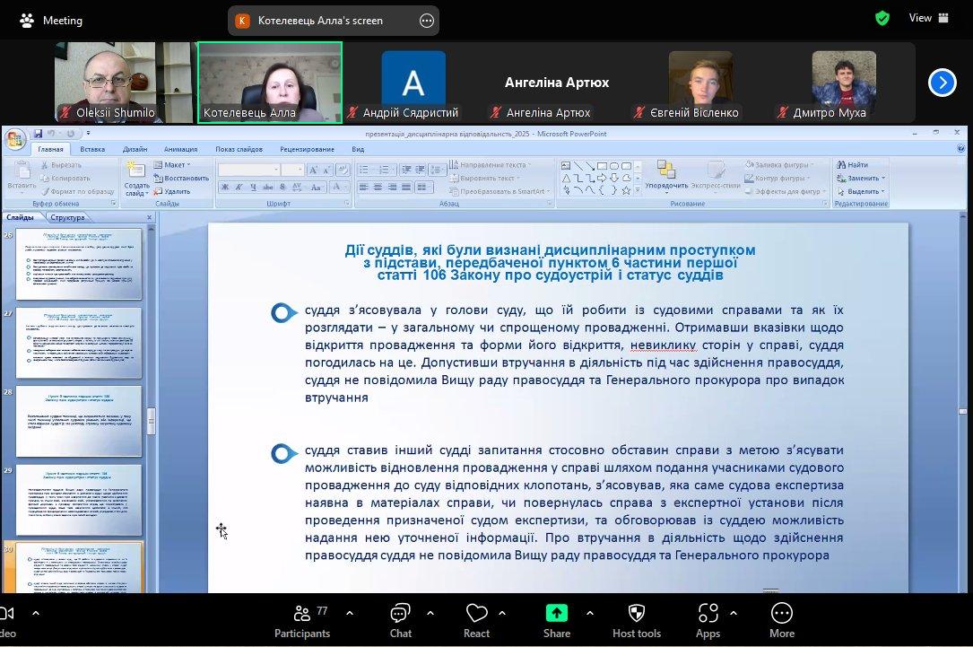Click the Grow Font icon

click(x=313, y=170)
